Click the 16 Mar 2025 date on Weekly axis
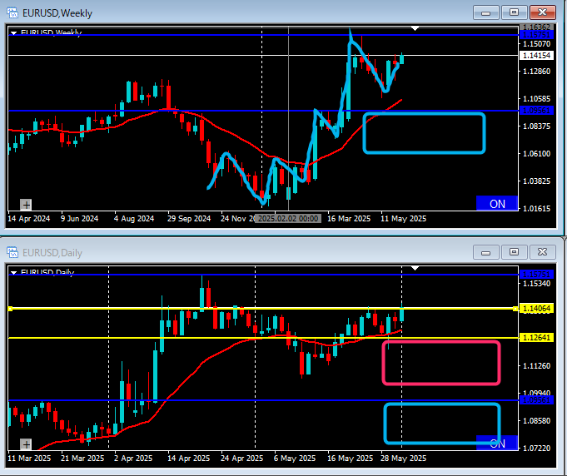Viewport: 567px width, 476px height. (349, 219)
